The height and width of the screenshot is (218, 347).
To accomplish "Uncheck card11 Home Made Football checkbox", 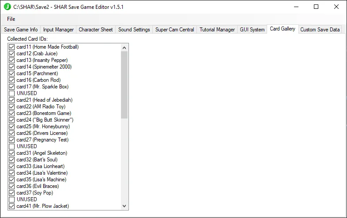I will pyautogui.click(x=12, y=47).
